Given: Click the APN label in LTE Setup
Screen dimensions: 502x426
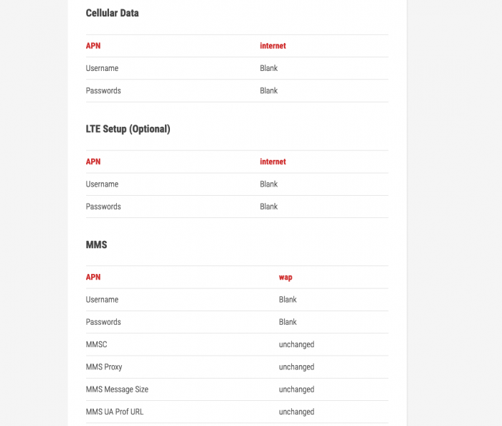Looking at the screenshot, I should click(x=93, y=162).
